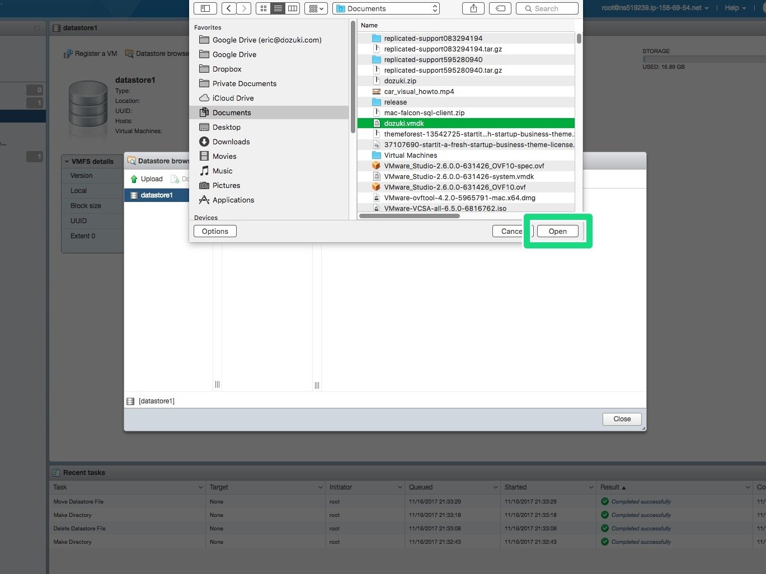Open the item arrangement dropdown
Screen dimensions: 766x574
(316, 8)
